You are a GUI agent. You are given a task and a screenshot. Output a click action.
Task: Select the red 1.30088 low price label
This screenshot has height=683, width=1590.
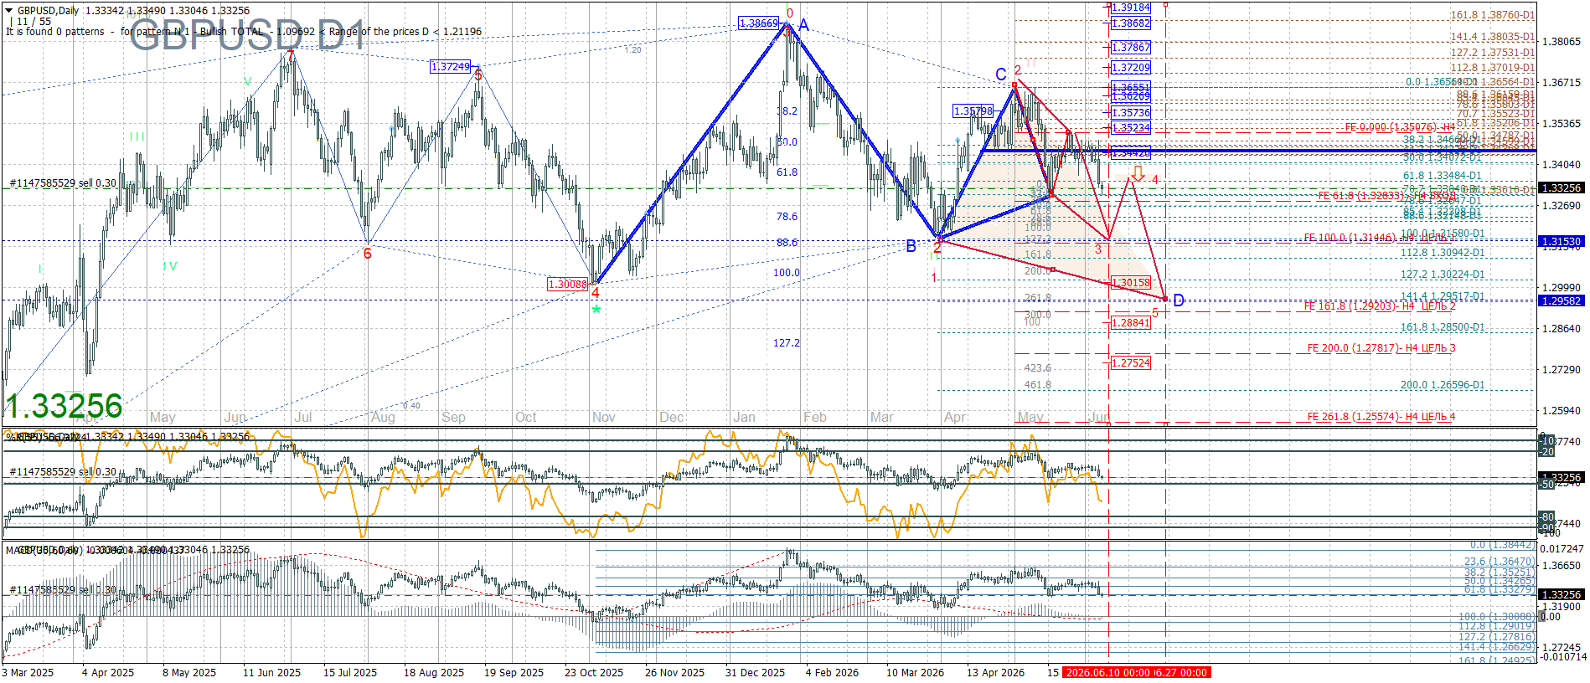tap(567, 285)
